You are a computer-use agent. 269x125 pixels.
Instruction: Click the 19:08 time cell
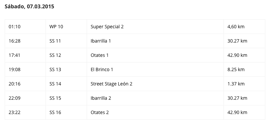pyautogui.click(x=25, y=69)
